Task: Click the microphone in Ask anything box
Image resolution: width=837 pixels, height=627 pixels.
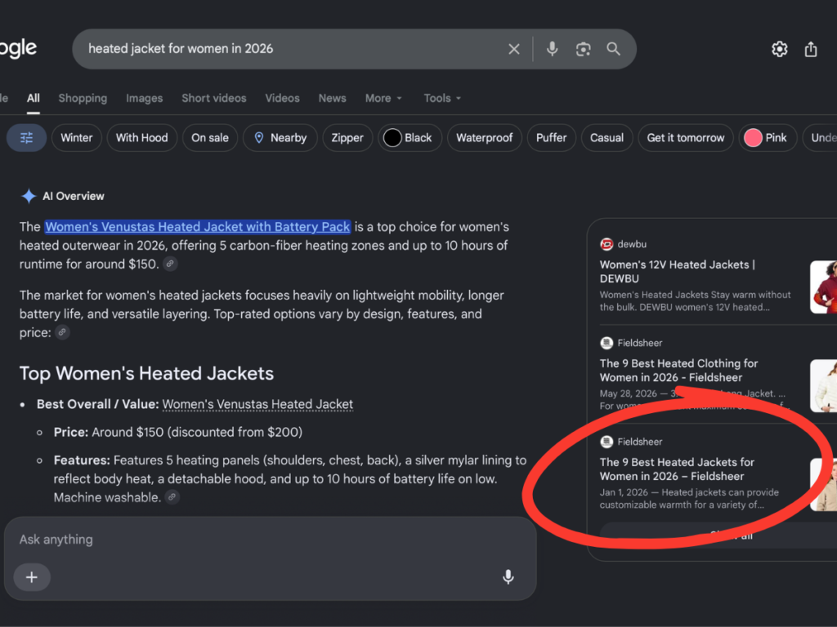Action: (x=508, y=577)
